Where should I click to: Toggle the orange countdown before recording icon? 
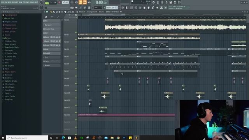pyautogui.click(x=81, y=2)
